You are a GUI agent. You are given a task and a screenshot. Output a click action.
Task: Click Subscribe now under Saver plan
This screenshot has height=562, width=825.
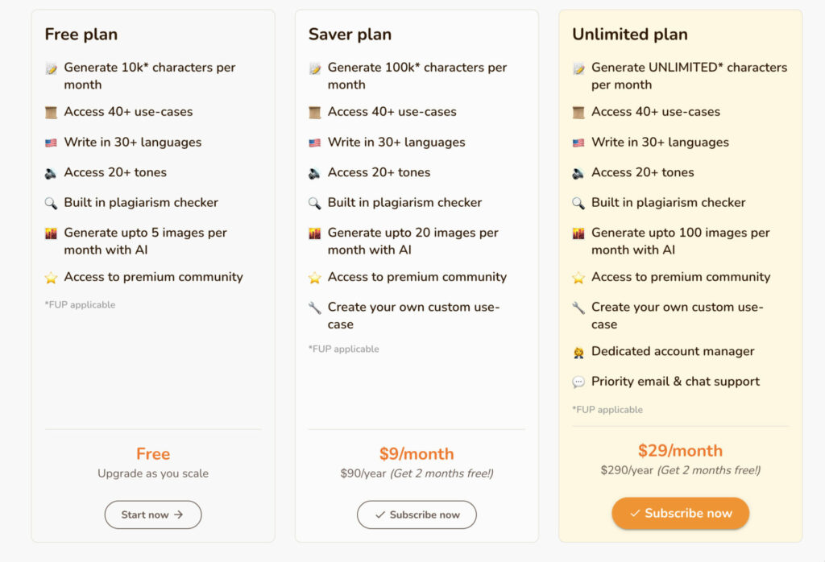417,514
